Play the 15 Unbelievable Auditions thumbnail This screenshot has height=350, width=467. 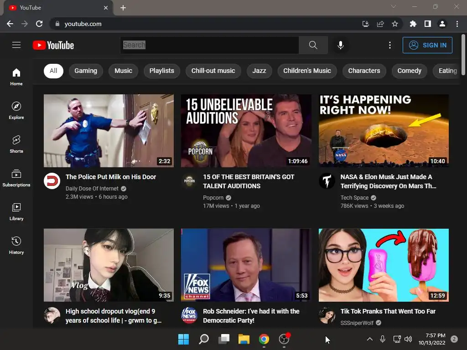click(246, 131)
